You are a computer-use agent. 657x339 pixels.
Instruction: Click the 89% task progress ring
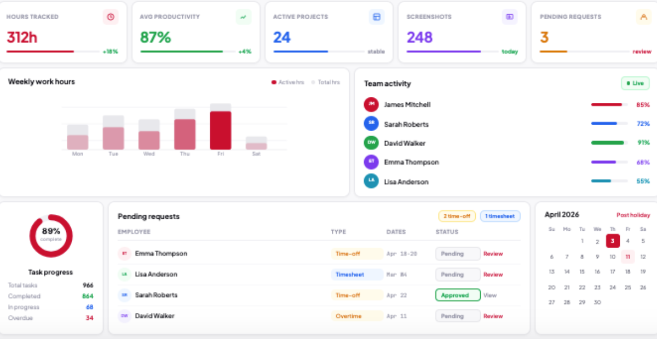pos(51,236)
